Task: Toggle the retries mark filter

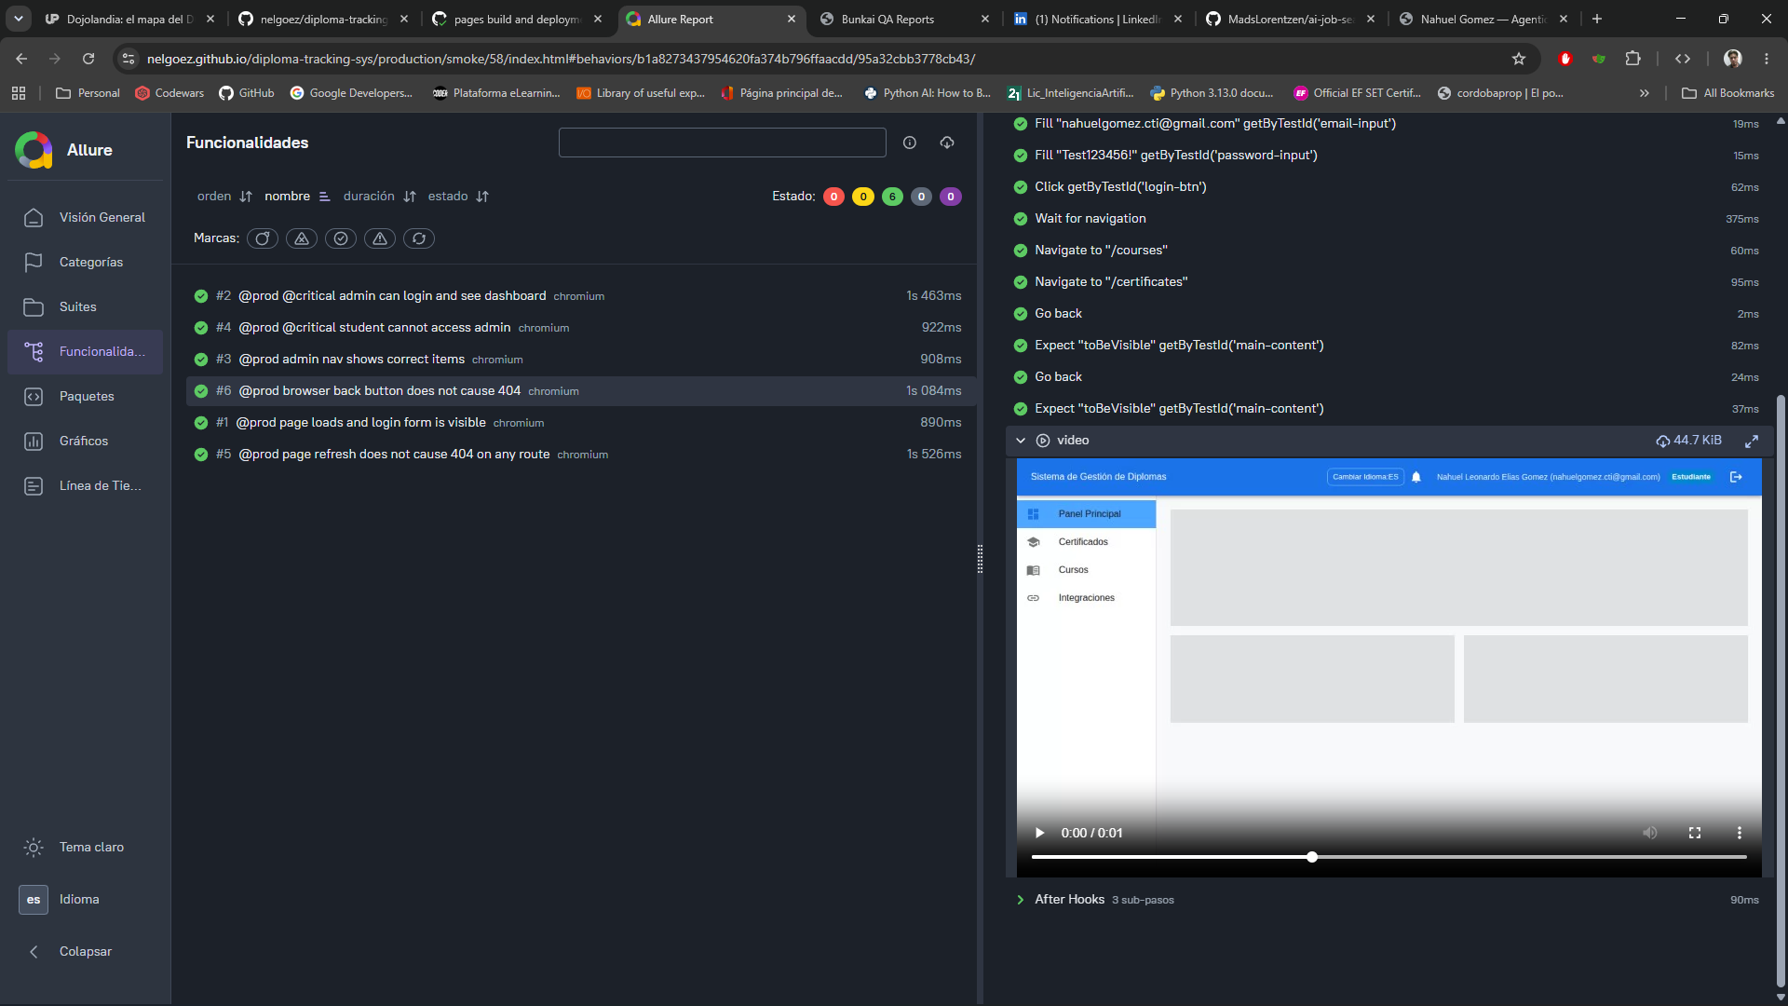Action: point(419,238)
